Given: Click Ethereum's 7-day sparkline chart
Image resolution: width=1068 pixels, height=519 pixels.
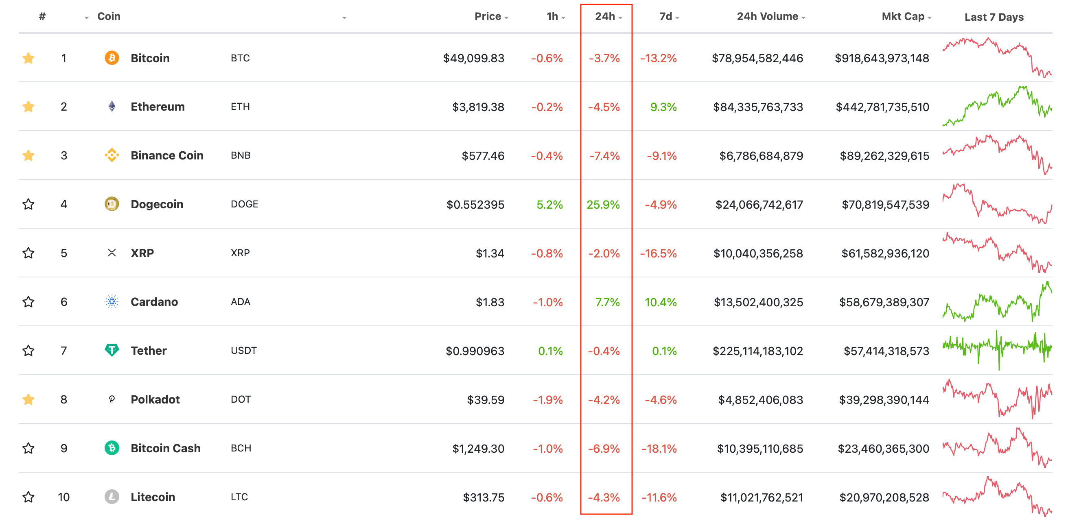Looking at the screenshot, I should (997, 107).
